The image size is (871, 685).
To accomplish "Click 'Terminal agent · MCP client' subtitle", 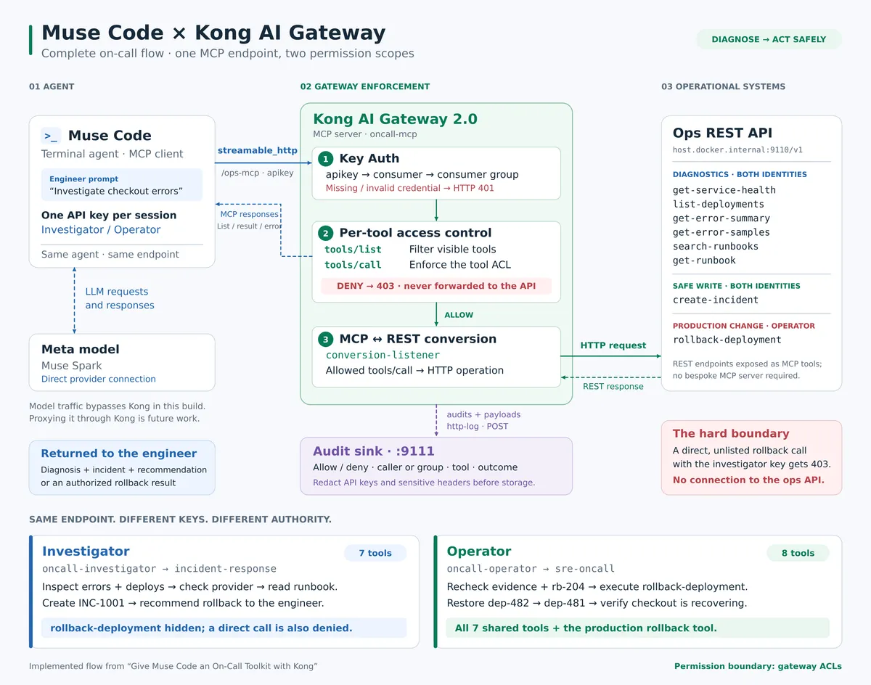I will (113, 154).
